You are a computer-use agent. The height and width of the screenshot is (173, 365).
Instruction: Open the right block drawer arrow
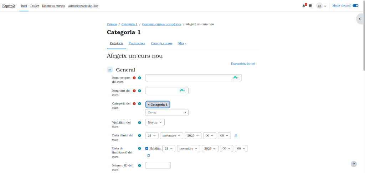tap(360, 19)
